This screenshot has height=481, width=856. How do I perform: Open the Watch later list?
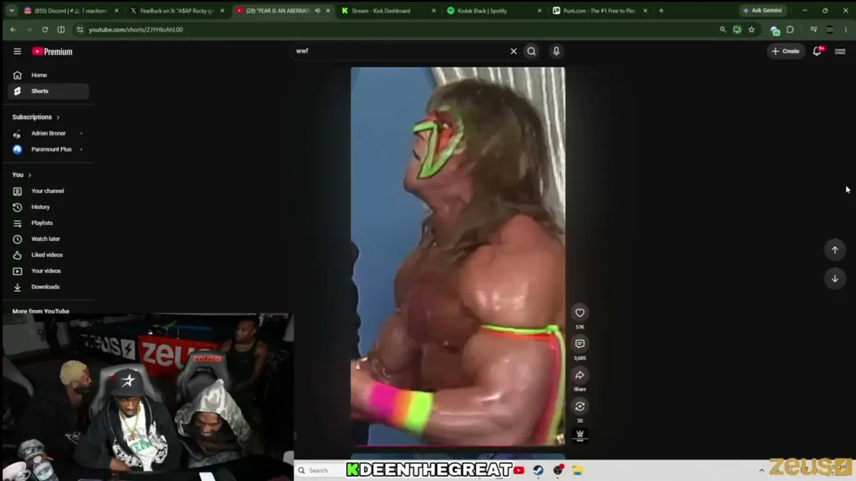point(48,238)
